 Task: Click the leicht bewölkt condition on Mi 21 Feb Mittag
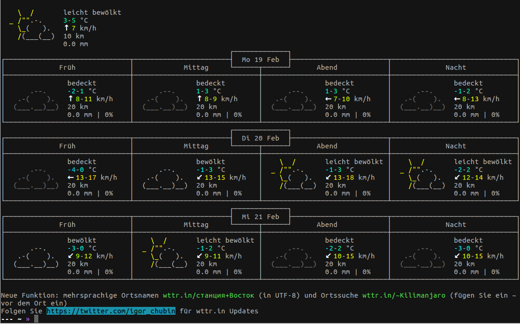(225, 240)
